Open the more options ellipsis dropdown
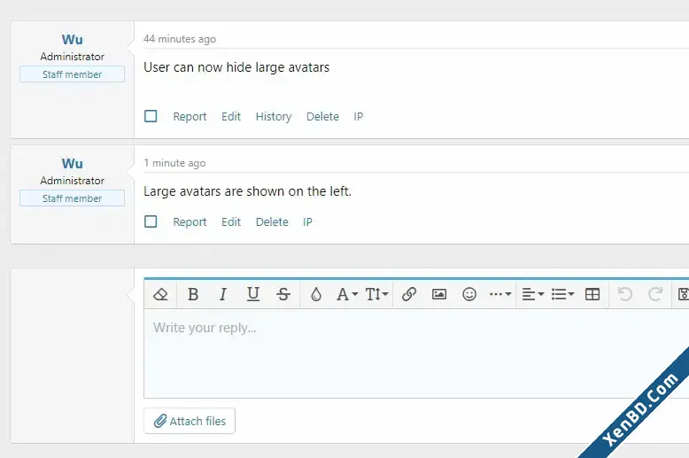Image resolution: width=689 pixels, height=458 pixels. point(500,294)
